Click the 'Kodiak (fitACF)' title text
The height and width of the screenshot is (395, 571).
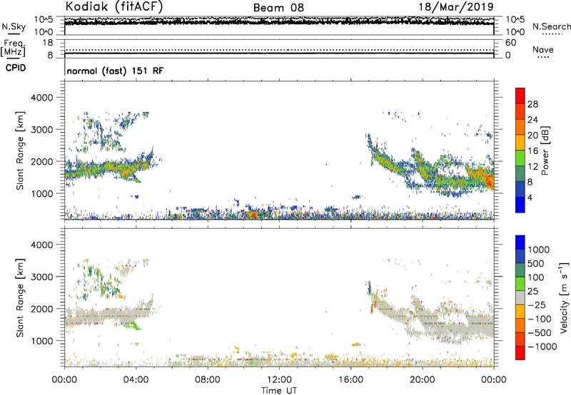pyautogui.click(x=114, y=6)
